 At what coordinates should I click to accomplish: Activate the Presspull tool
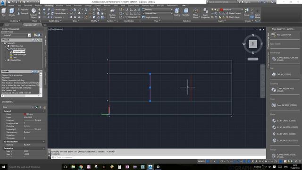point(23,13)
